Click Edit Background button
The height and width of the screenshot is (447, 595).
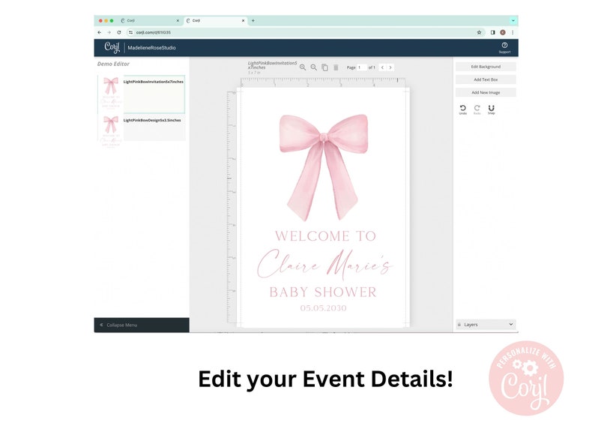[x=486, y=67]
